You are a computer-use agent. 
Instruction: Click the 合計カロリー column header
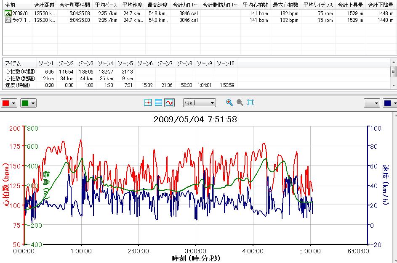pos(185,5)
